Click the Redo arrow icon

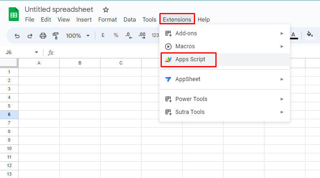(x=30, y=36)
